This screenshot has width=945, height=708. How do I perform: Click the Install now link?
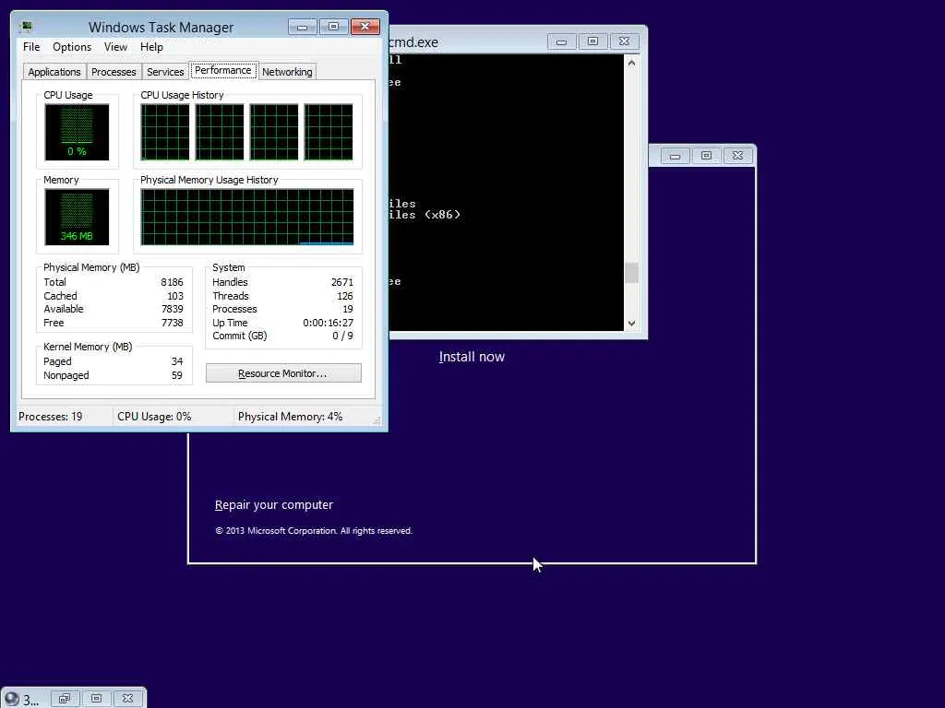point(472,357)
